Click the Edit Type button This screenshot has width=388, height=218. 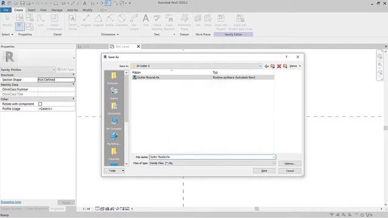[66, 70]
